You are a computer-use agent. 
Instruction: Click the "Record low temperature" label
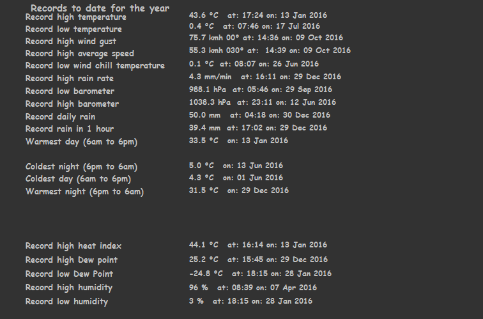[x=73, y=29]
